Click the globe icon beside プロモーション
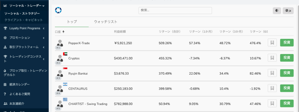The image size is (299, 112). 5,38
